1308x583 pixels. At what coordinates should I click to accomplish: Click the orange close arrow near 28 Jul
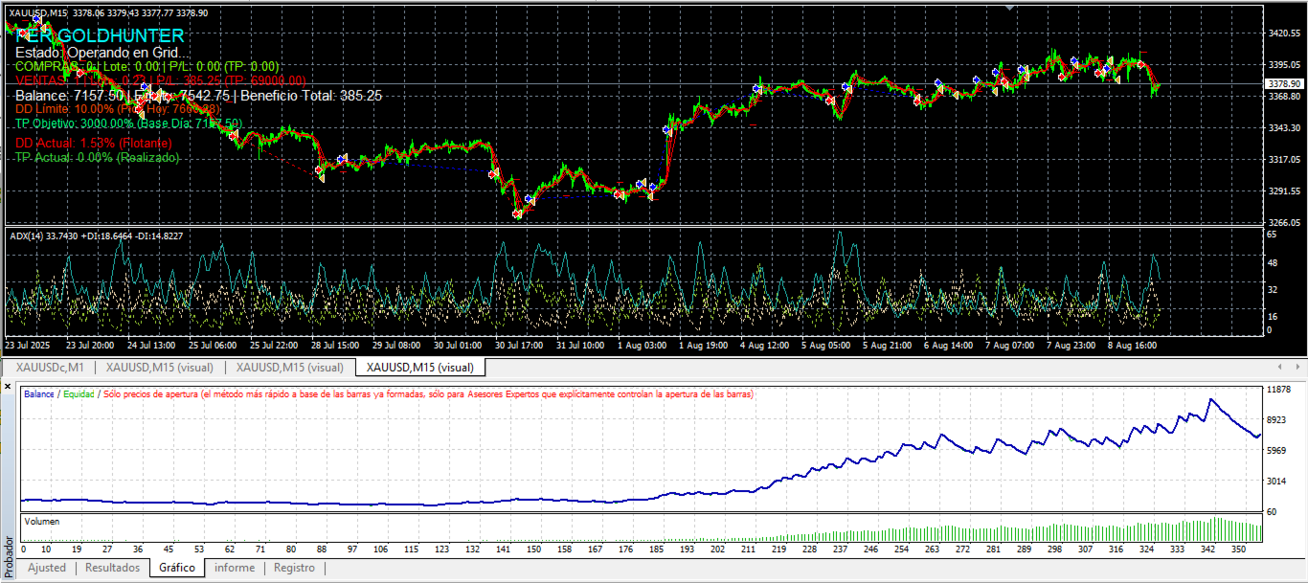click(x=321, y=177)
